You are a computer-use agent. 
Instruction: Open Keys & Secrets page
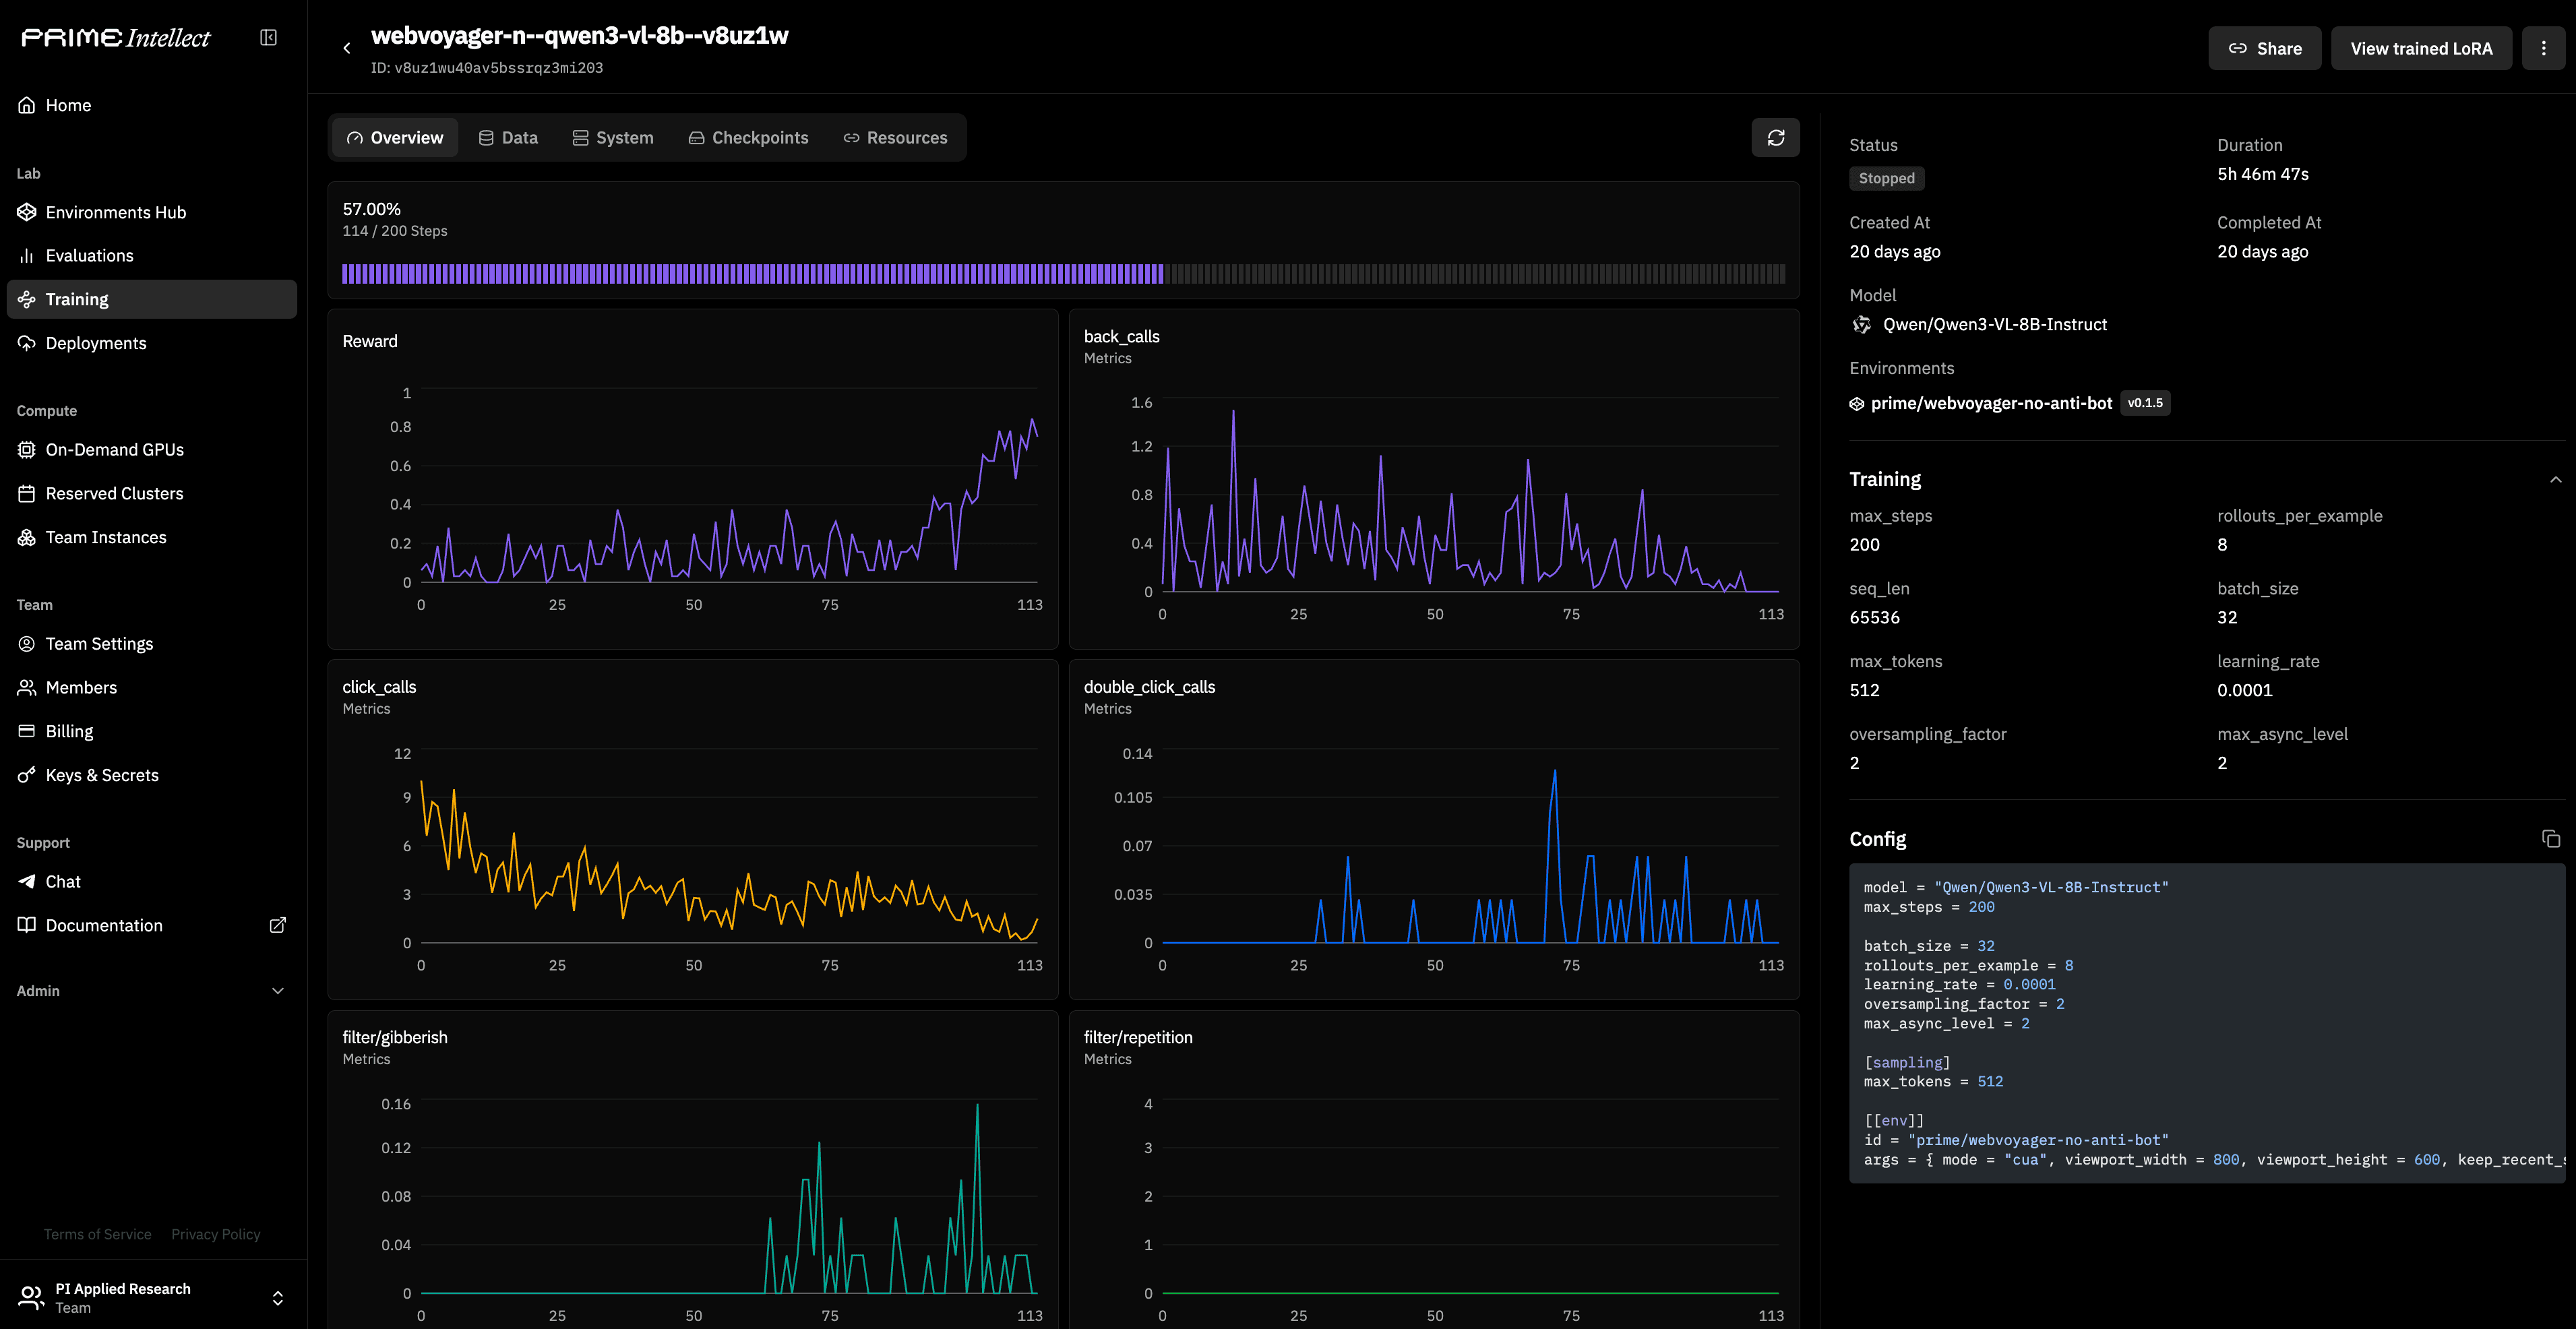coord(101,775)
